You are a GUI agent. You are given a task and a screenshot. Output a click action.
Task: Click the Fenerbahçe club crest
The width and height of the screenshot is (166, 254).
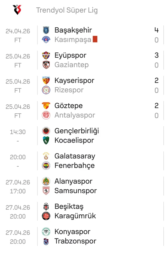pos(46,166)
